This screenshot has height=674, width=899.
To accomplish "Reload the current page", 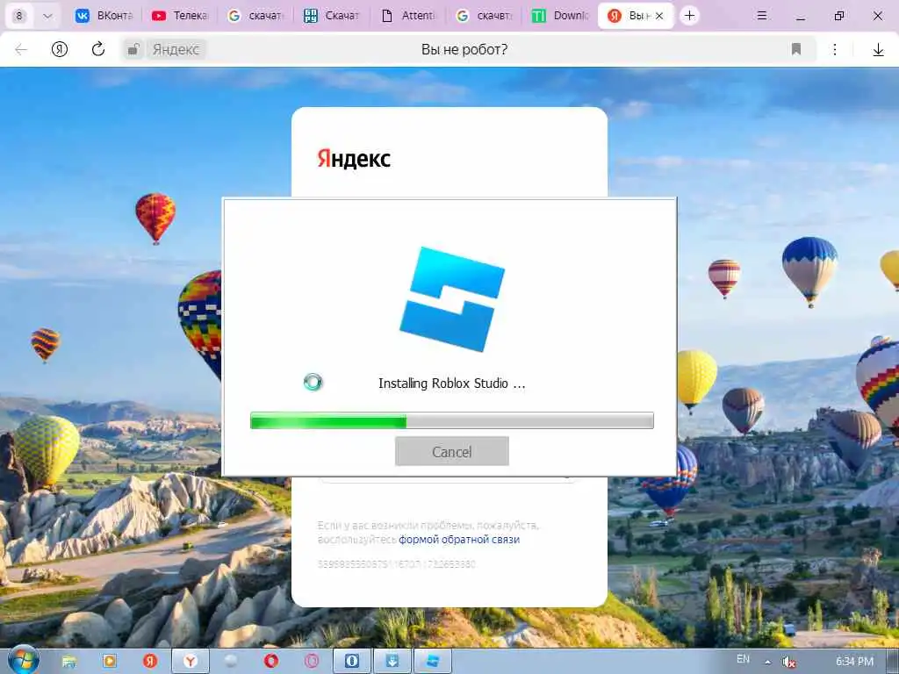I will click(98, 49).
